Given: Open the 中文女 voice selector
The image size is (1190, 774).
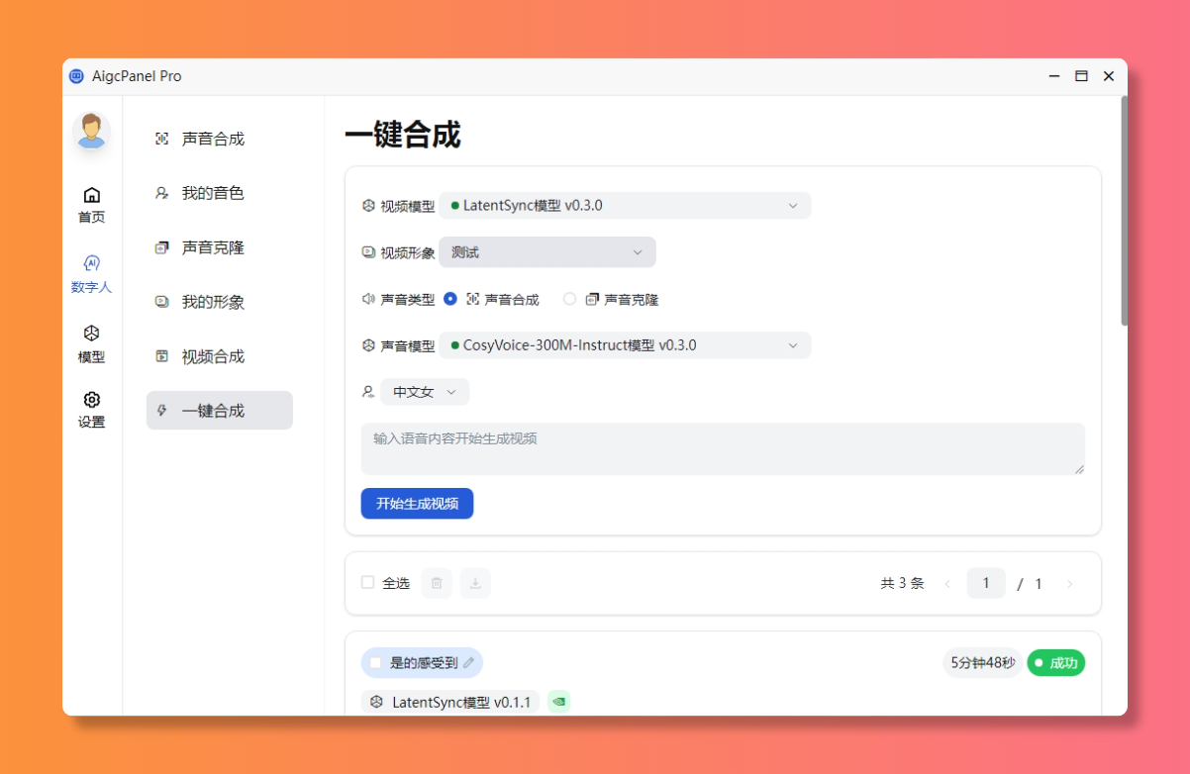Looking at the screenshot, I should pos(425,391).
